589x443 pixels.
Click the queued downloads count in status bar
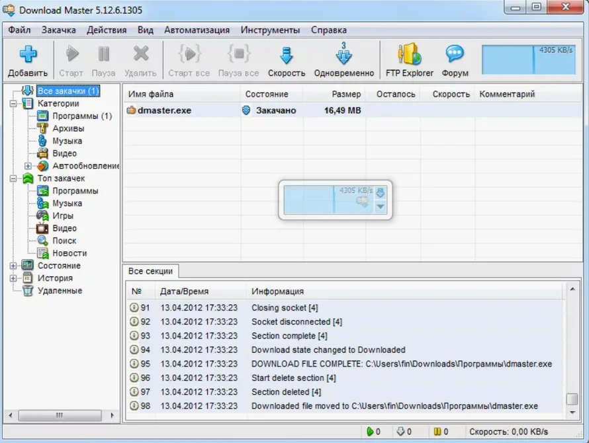click(404, 432)
